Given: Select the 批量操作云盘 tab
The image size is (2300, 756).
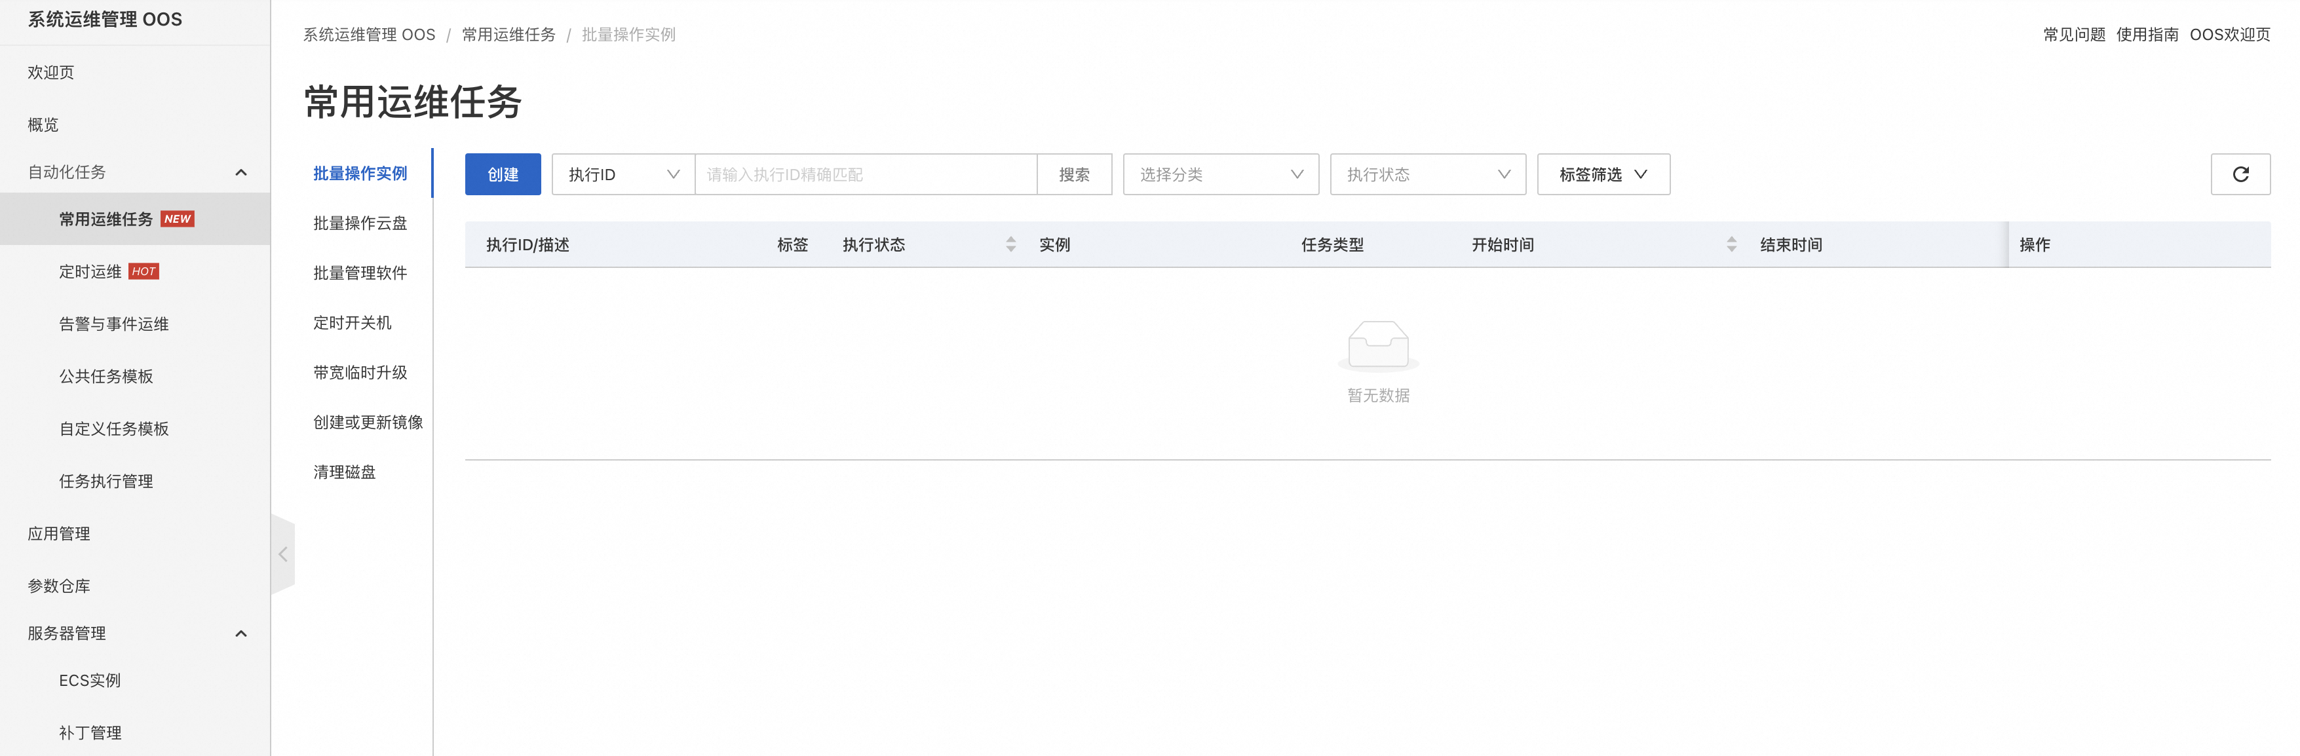Looking at the screenshot, I should click(360, 223).
